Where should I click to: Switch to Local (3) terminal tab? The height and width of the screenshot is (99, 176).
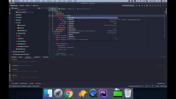coord(37,57)
